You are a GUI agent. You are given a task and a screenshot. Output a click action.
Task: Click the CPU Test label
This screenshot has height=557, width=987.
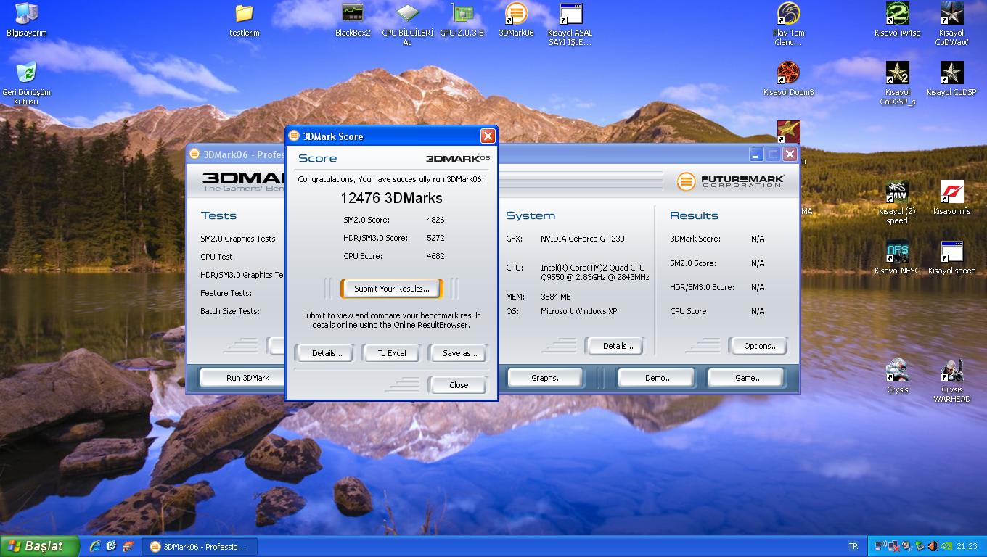coord(218,257)
